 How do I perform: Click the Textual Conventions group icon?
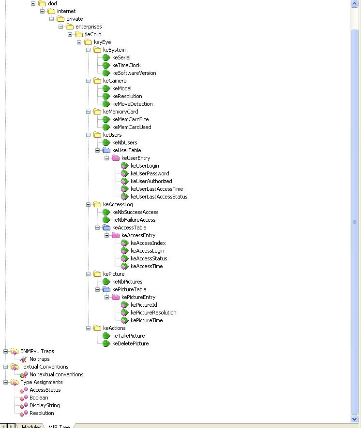[15, 367]
